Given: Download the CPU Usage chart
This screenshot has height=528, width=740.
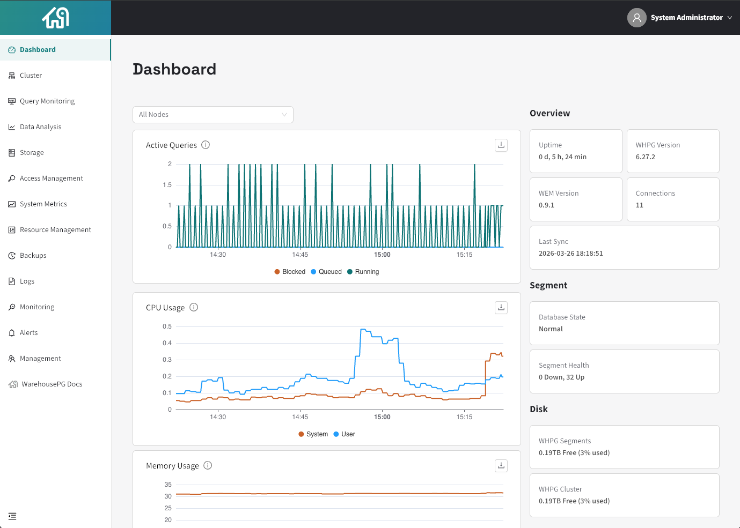Looking at the screenshot, I should [x=501, y=308].
